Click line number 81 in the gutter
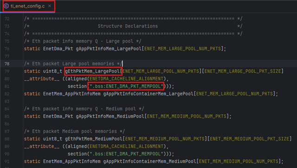The image size is (297, 168). click(x=7, y=86)
